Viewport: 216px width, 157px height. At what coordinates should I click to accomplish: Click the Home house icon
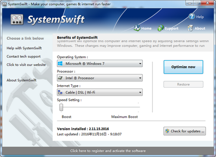point(137,28)
